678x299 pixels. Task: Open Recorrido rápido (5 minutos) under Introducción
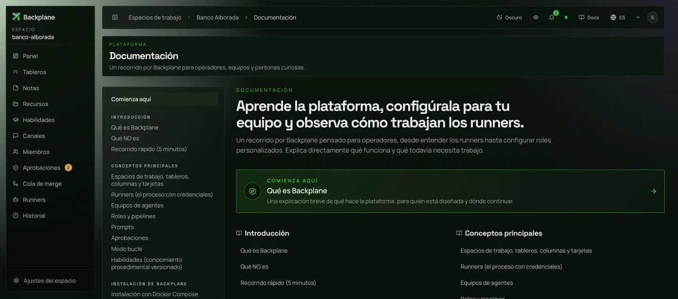point(278,283)
